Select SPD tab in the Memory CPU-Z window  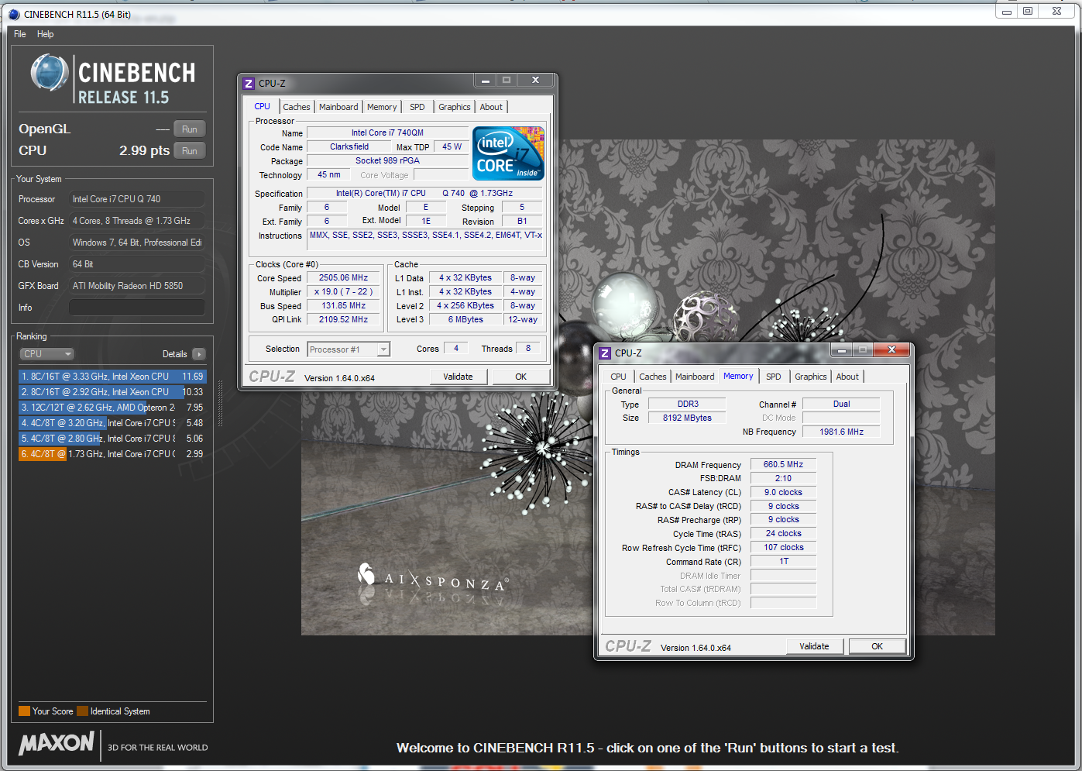pos(774,377)
